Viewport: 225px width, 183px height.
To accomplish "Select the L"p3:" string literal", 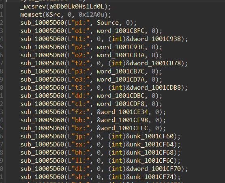I will click(79, 71).
